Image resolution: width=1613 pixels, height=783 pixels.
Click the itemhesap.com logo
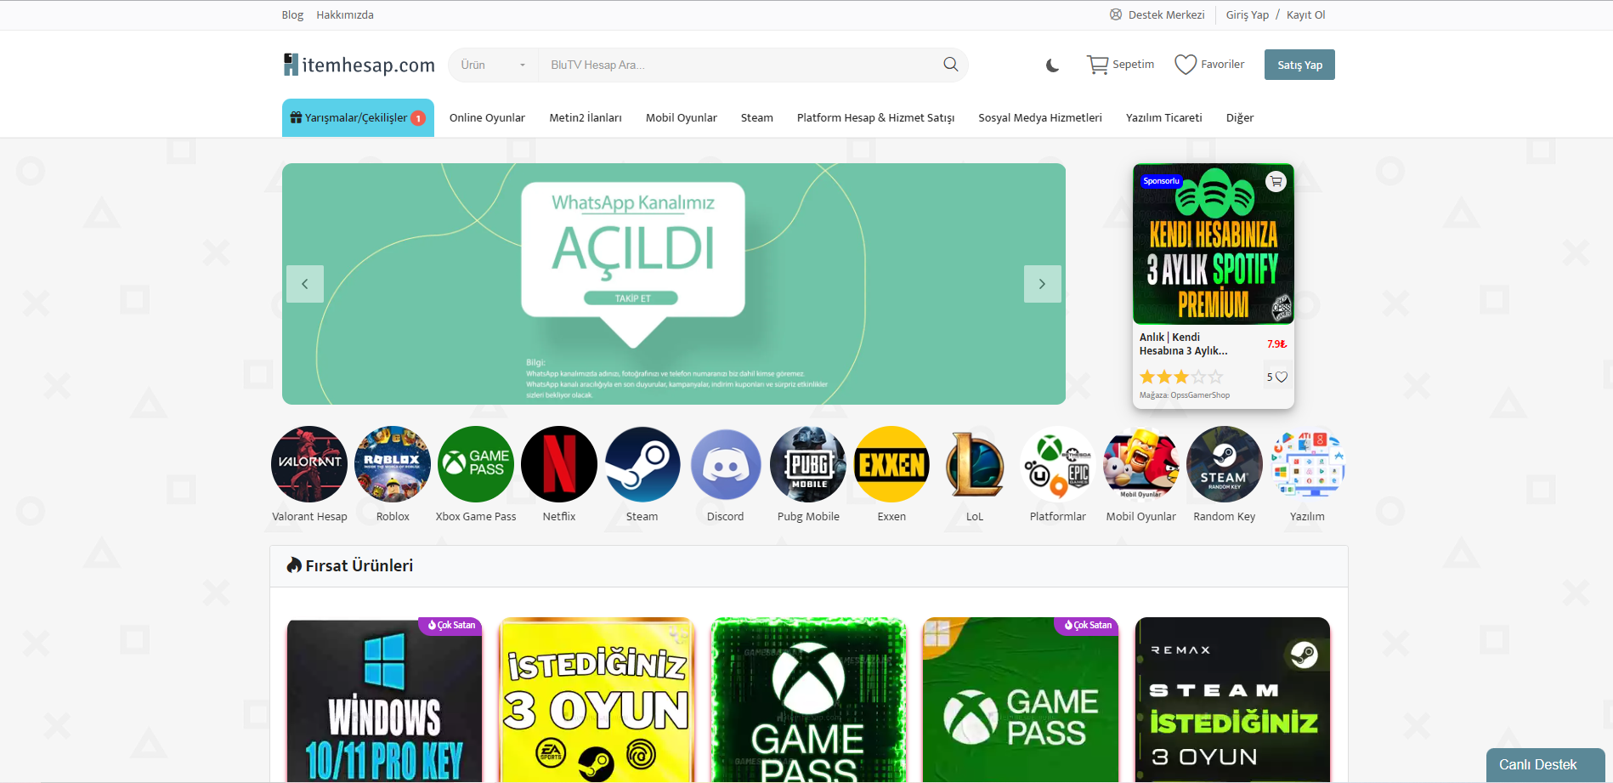[359, 65]
